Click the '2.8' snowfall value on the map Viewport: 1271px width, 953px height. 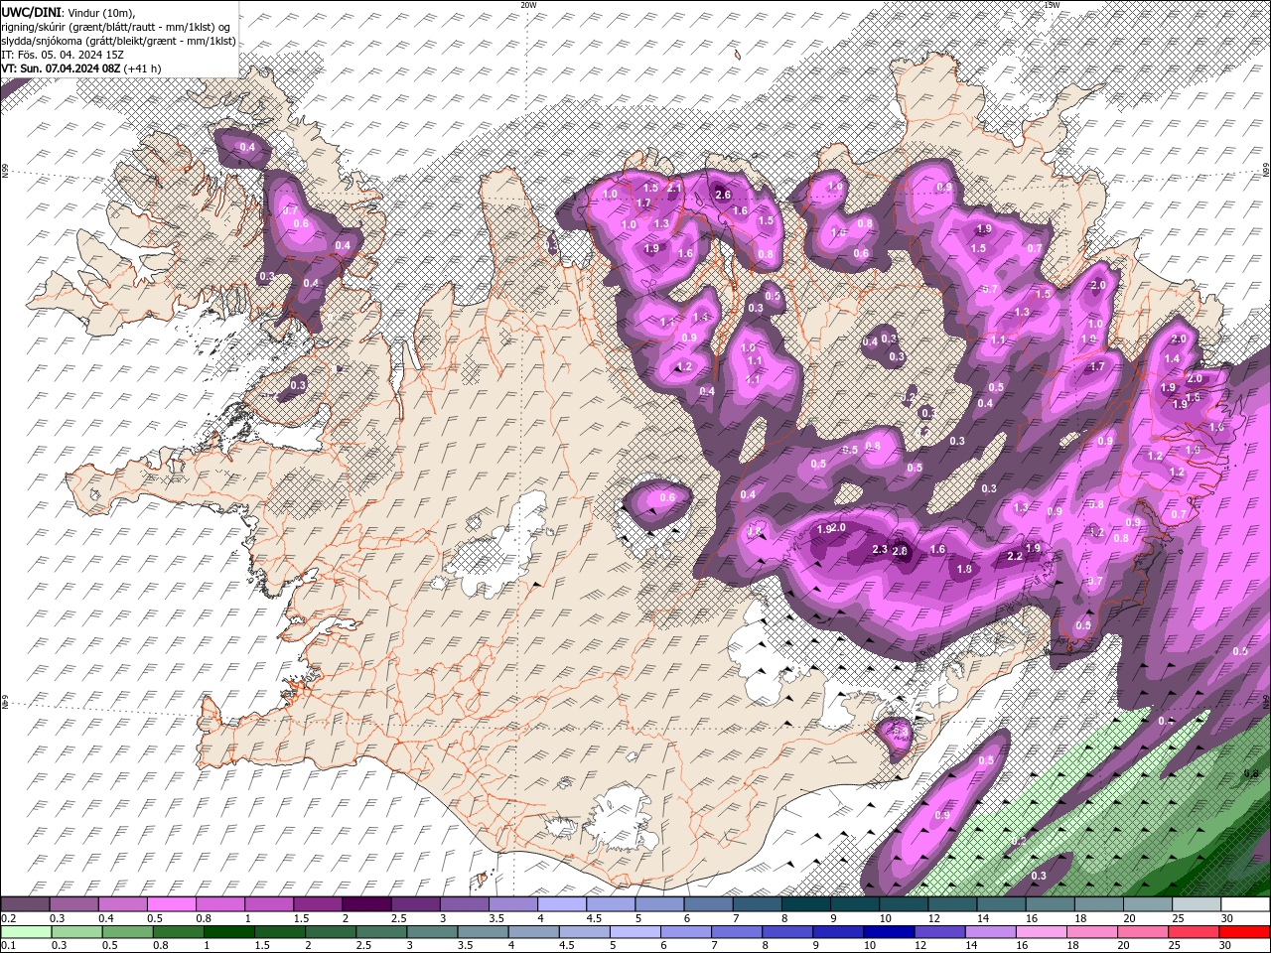(901, 551)
